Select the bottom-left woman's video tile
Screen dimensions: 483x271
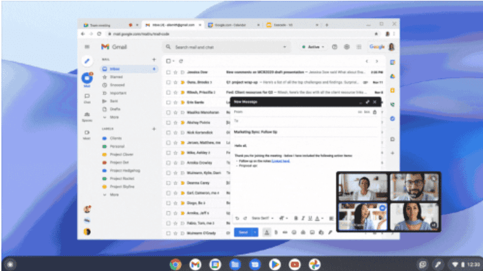pyautogui.click(x=363, y=217)
